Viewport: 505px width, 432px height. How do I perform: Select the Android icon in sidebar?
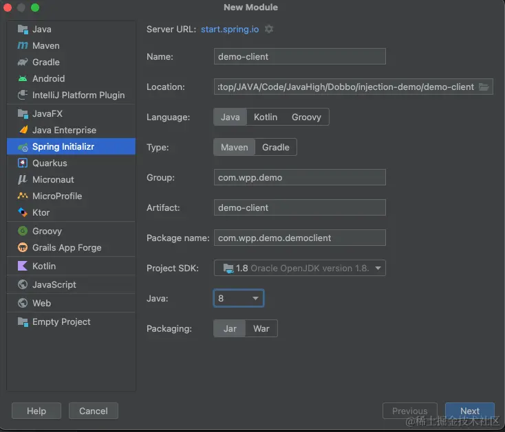pyautogui.click(x=22, y=79)
